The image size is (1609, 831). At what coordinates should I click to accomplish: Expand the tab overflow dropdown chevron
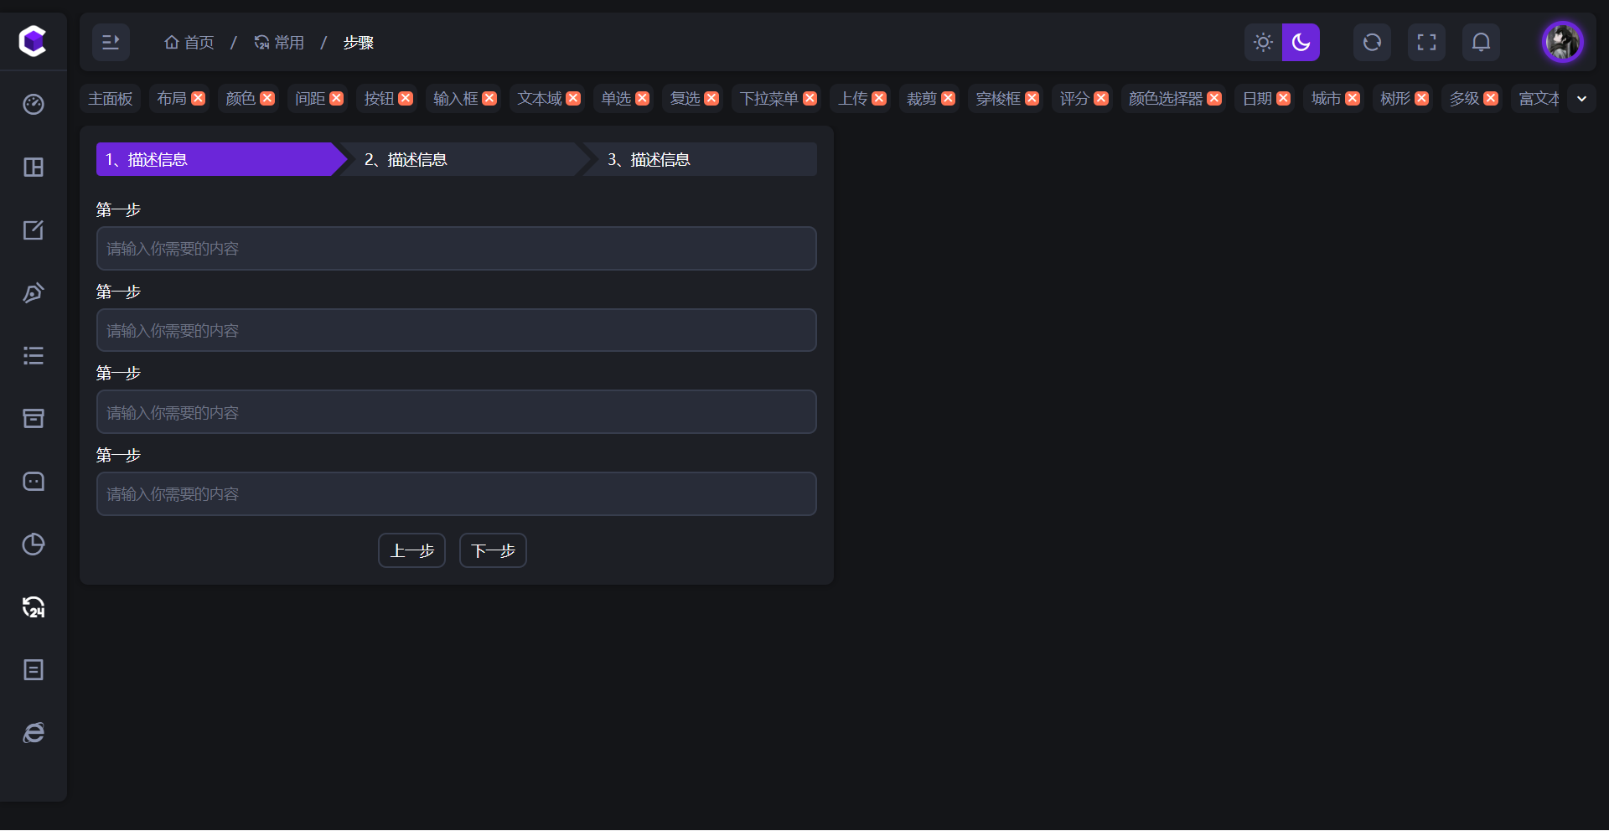point(1581,98)
